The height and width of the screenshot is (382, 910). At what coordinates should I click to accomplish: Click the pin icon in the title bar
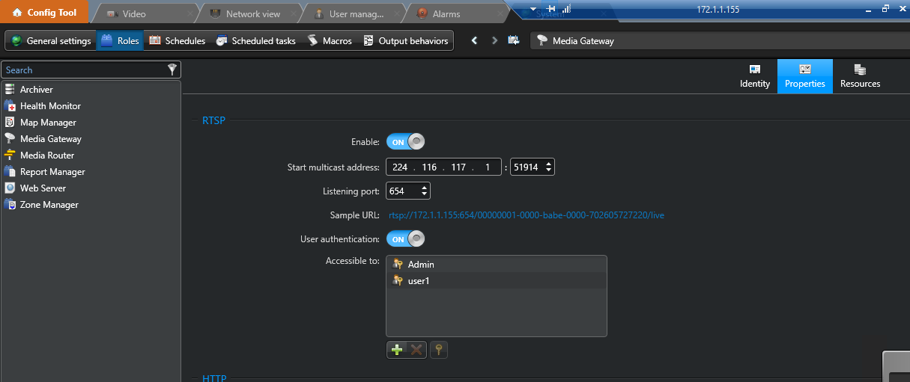(x=551, y=8)
